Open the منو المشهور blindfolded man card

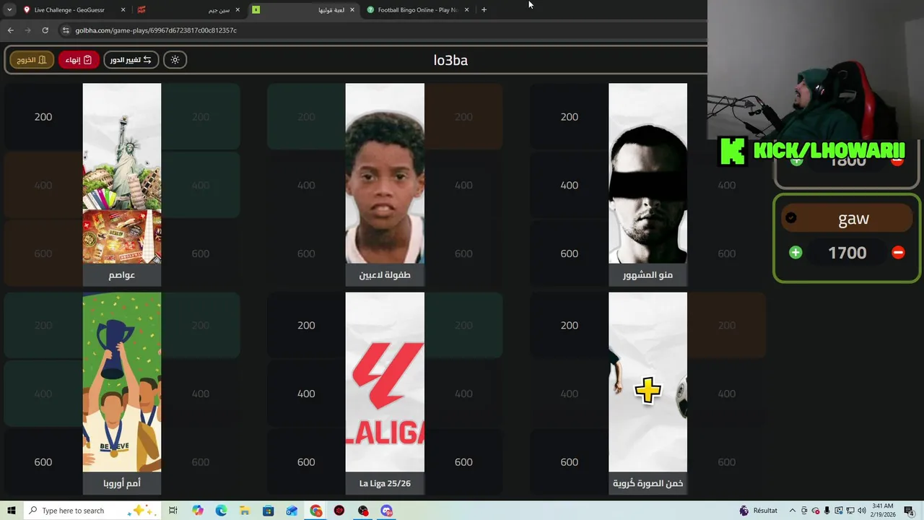point(648,173)
